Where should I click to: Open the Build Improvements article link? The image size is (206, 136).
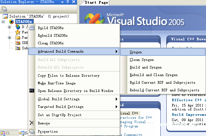click(189, 115)
